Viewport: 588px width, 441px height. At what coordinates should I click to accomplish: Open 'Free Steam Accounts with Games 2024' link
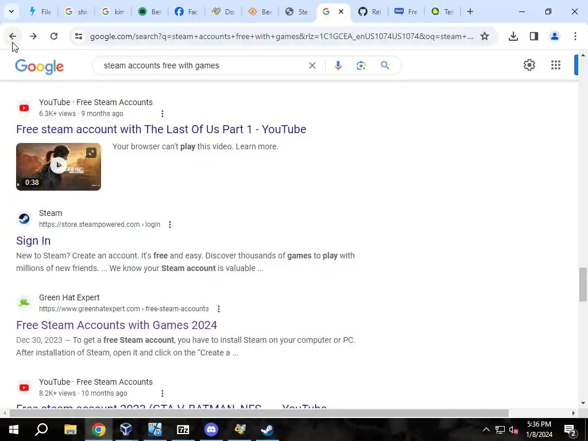click(x=117, y=325)
